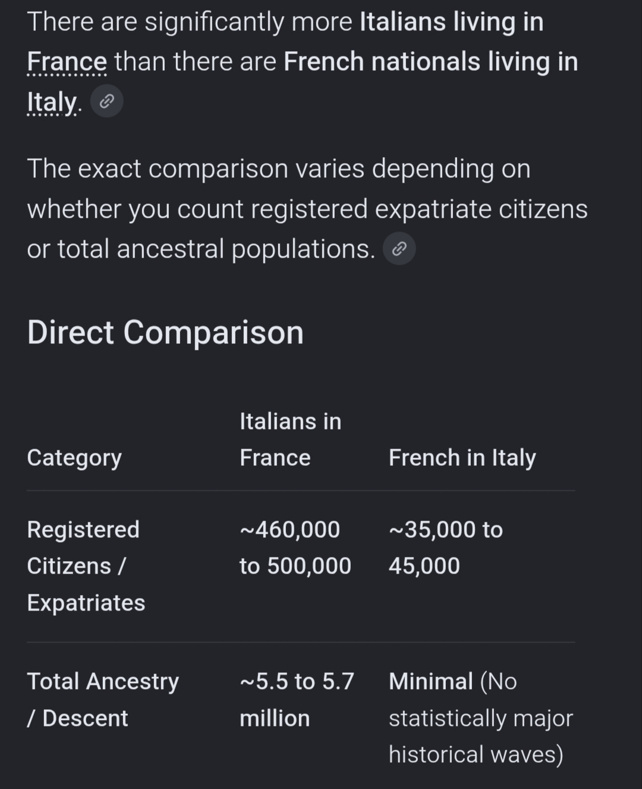Click the "~35,000 to 45,000" table cell
The image size is (642, 789).
(446, 547)
